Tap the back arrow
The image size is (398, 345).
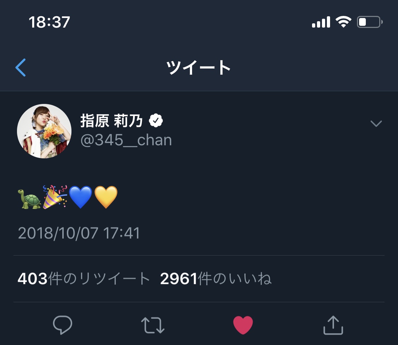point(21,68)
